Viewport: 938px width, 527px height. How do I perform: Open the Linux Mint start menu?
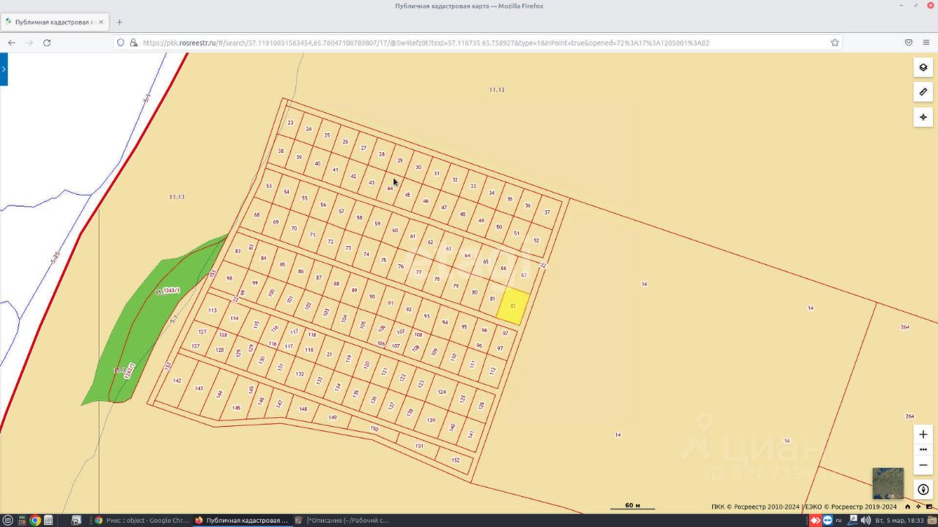pyautogui.click(x=8, y=520)
